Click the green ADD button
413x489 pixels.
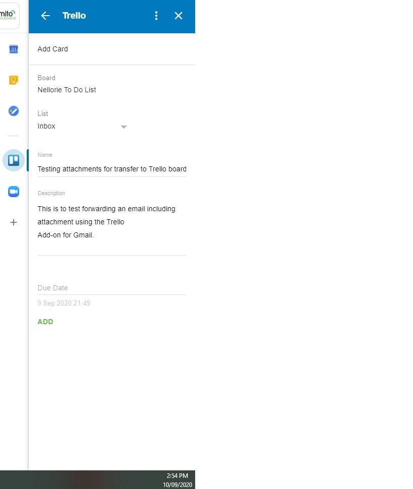(45, 322)
